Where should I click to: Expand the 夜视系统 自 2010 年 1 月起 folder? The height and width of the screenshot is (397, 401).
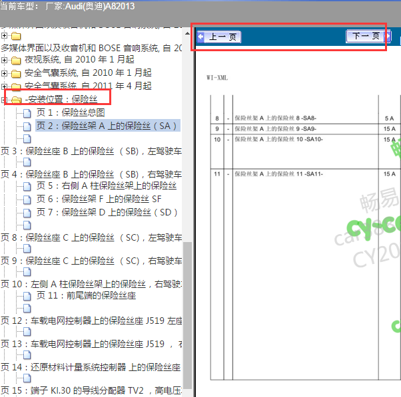pyautogui.click(x=4, y=60)
